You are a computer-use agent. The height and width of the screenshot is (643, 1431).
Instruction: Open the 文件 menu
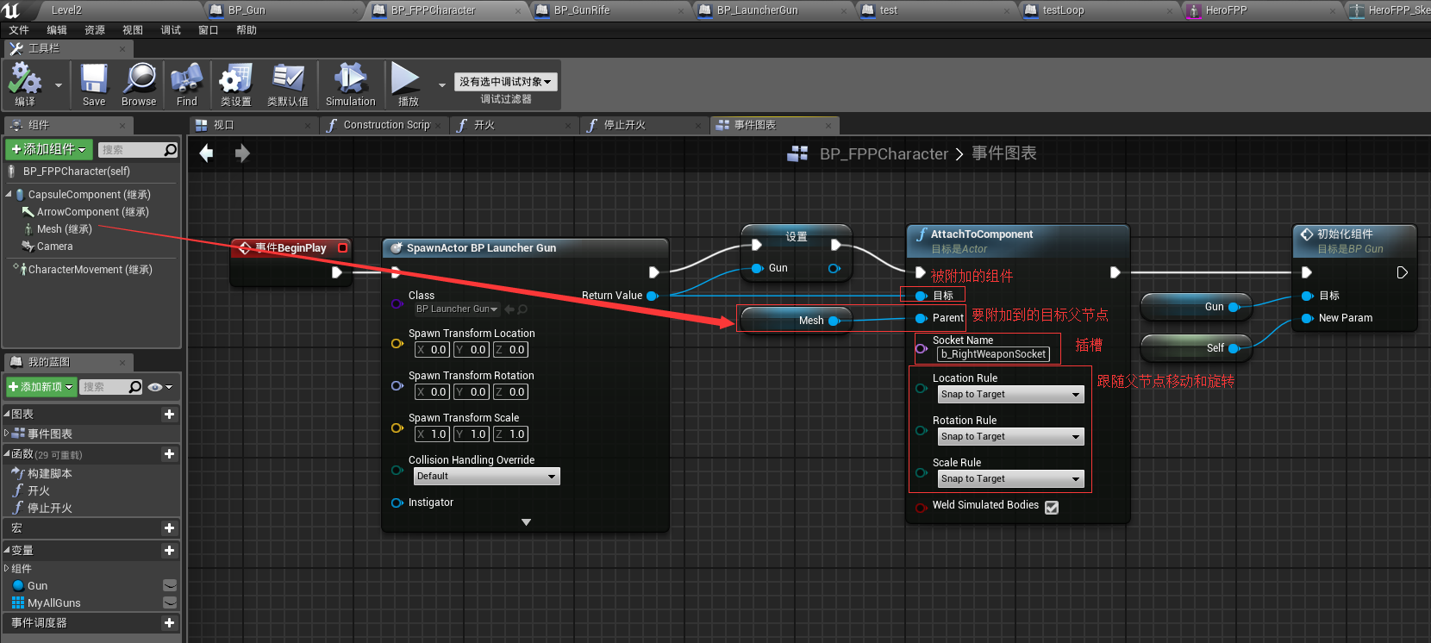[x=19, y=30]
